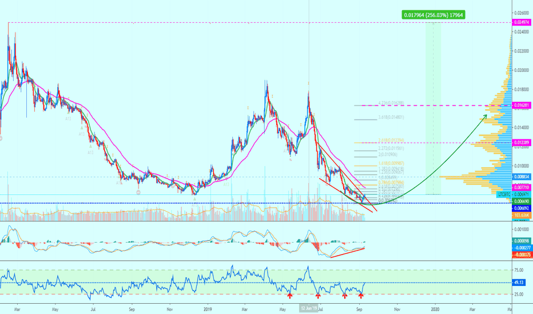Viewport: 533px width, 314px height.
Task: Click the 25.00 RSI axis level
Action: point(519,295)
